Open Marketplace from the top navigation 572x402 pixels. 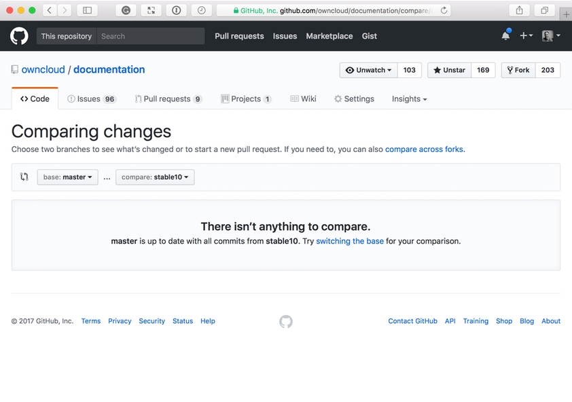pos(329,36)
